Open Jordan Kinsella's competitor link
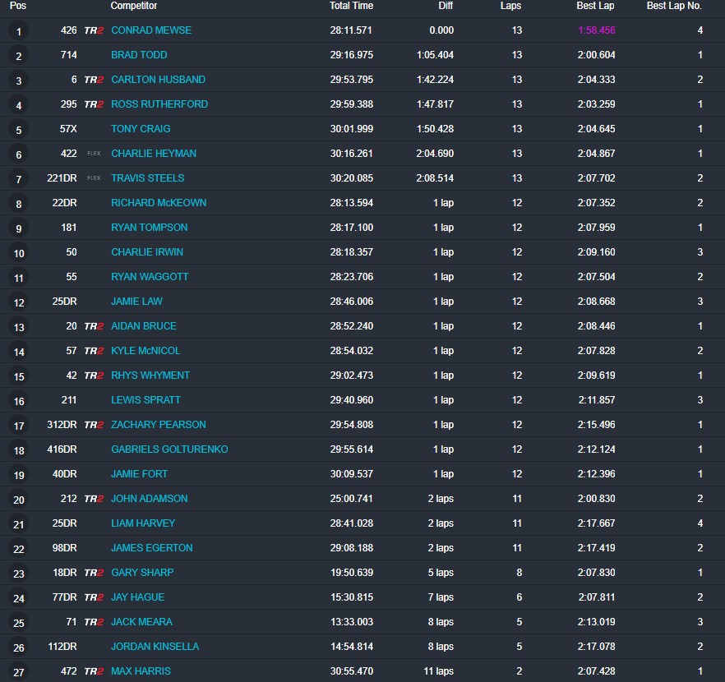 [155, 647]
